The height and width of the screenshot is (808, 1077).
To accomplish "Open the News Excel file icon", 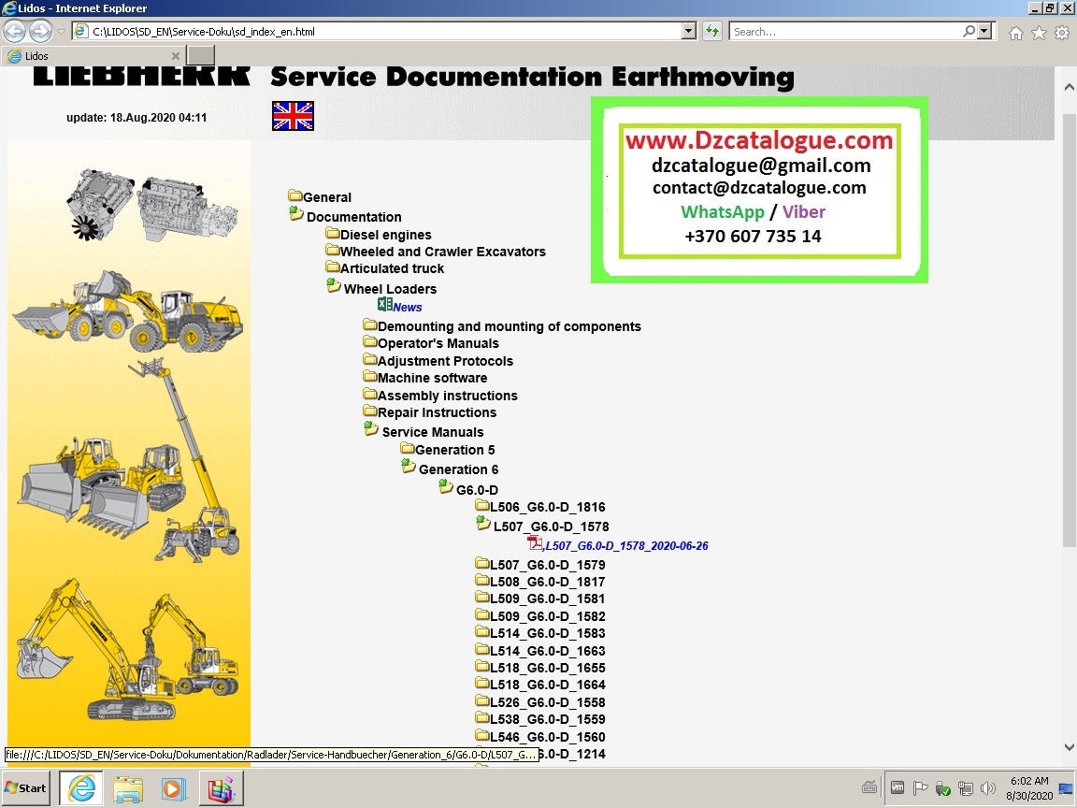I will [384, 304].
